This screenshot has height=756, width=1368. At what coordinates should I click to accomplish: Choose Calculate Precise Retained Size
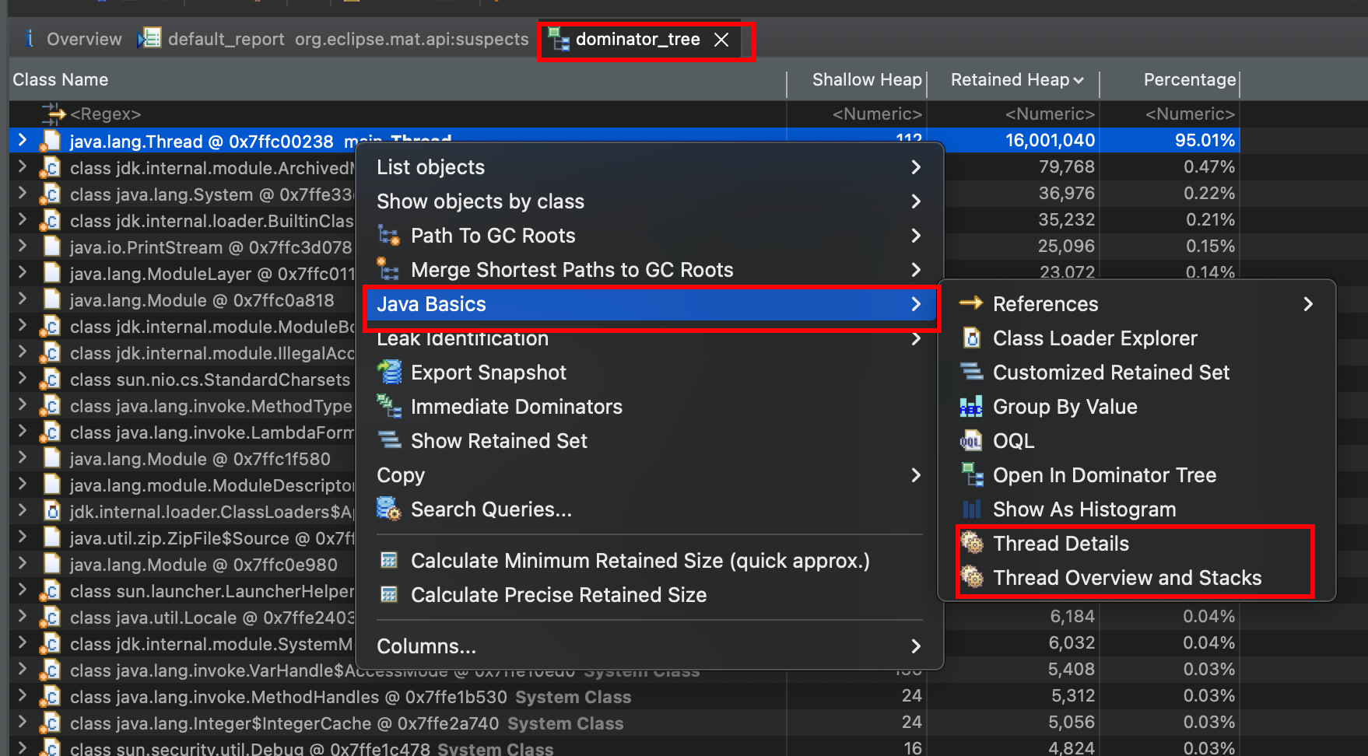coord(559,594)
